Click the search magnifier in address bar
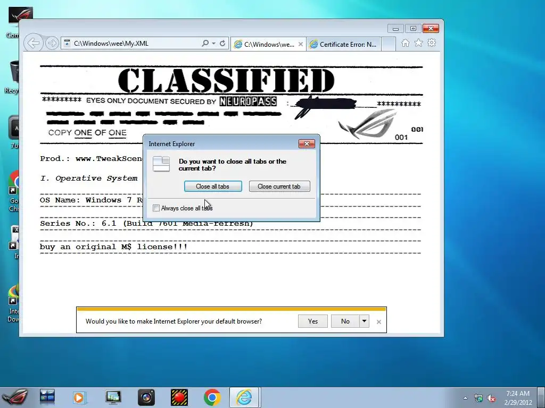Viewport: 545px width, 408px height. point(205,44)
